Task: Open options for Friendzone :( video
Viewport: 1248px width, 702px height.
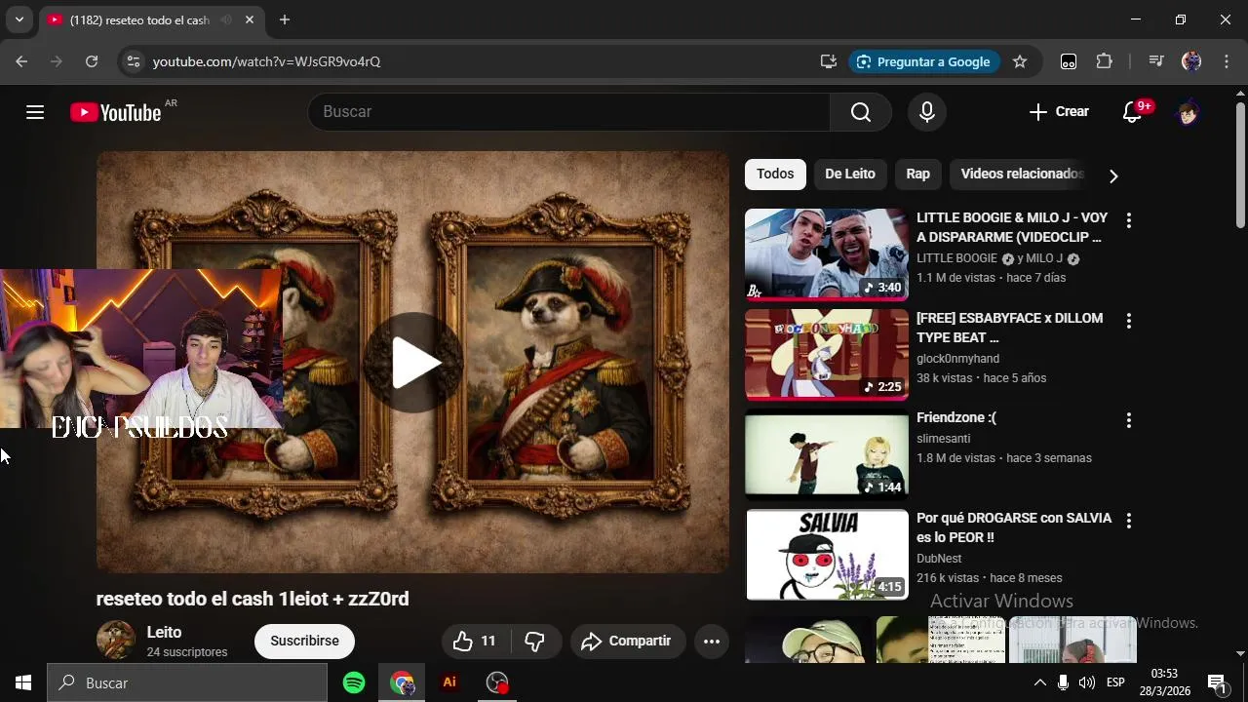Action: (1129, 420)
